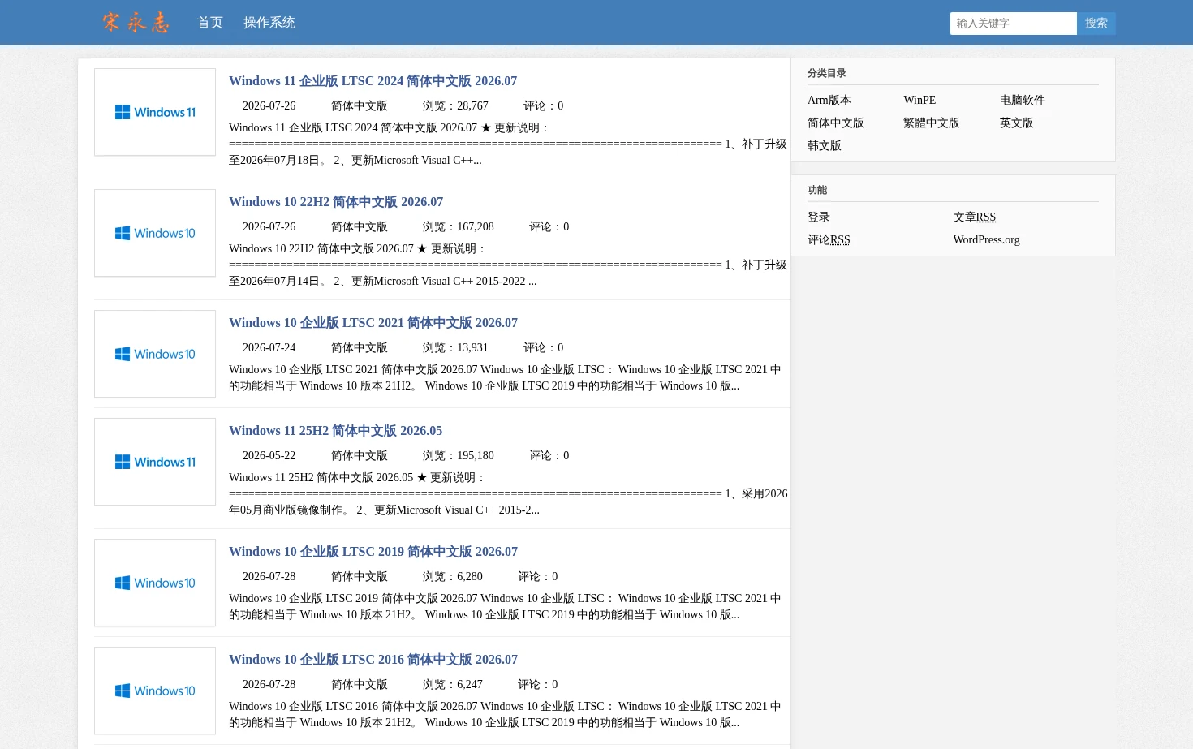Click 简体中文版 tag under Windows 10 LTSC 2016
Screen dimensions: 1193x749
(360, 685)
